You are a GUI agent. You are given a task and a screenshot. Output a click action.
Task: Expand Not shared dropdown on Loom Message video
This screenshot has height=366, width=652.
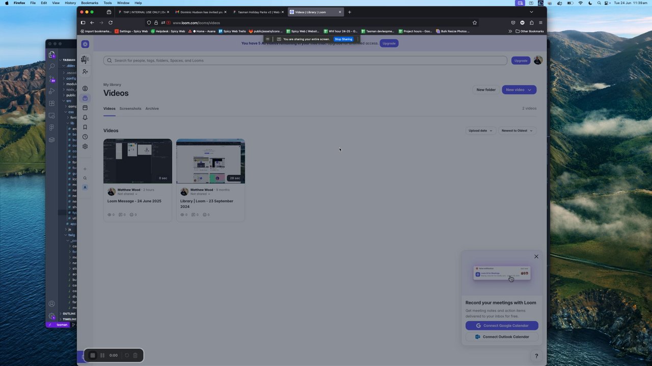click(127, 194)
